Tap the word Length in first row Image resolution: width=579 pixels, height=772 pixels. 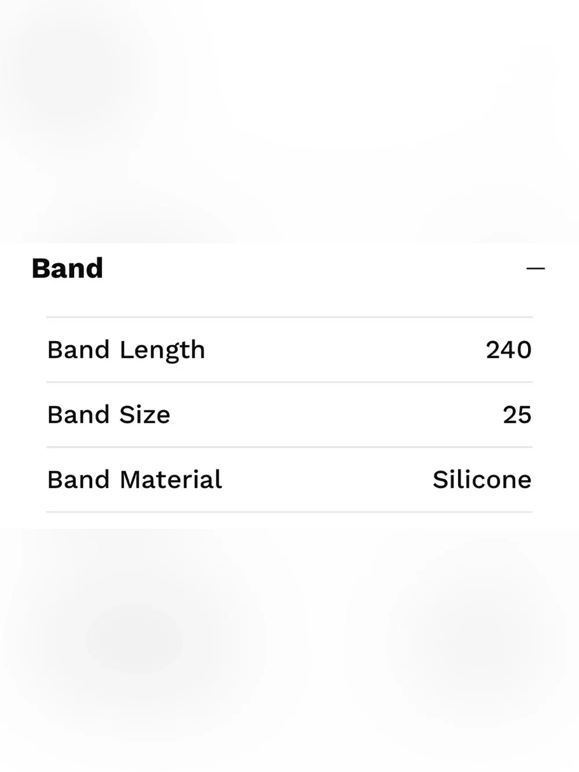point(162,351)
